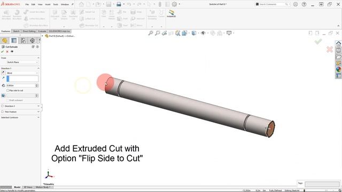Enable Thin Feature checkbox
342x192 pixels.
point(3,111)
